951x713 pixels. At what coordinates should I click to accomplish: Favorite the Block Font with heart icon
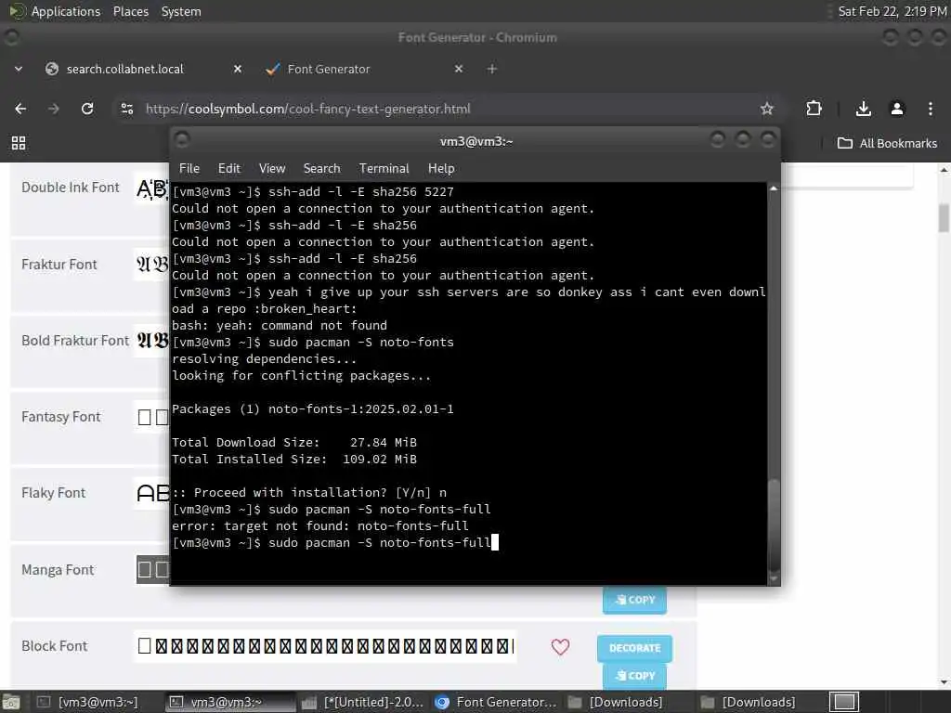[560, 647]
